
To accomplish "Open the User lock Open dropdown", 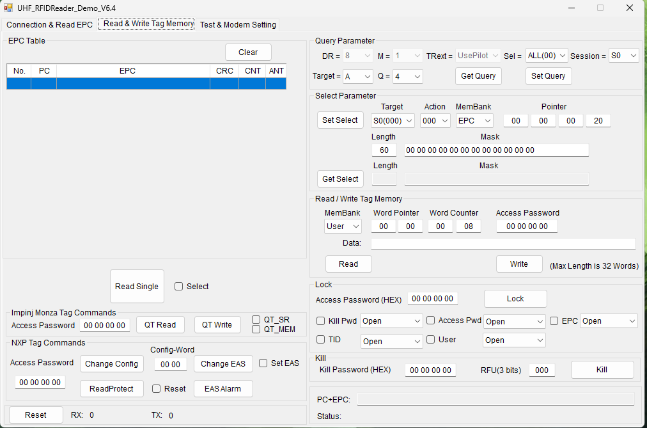I will pyautogui.click(x=515, y=340).
